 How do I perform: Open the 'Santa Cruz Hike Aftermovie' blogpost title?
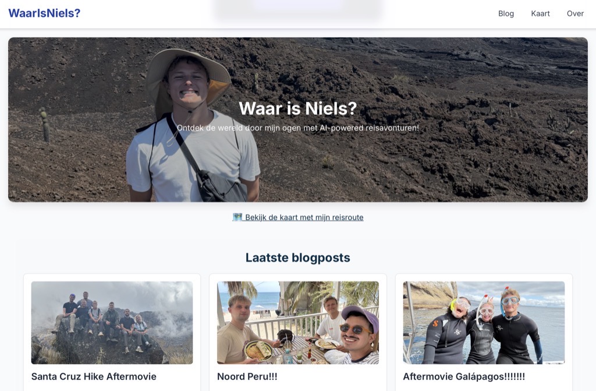pos(94,376)
